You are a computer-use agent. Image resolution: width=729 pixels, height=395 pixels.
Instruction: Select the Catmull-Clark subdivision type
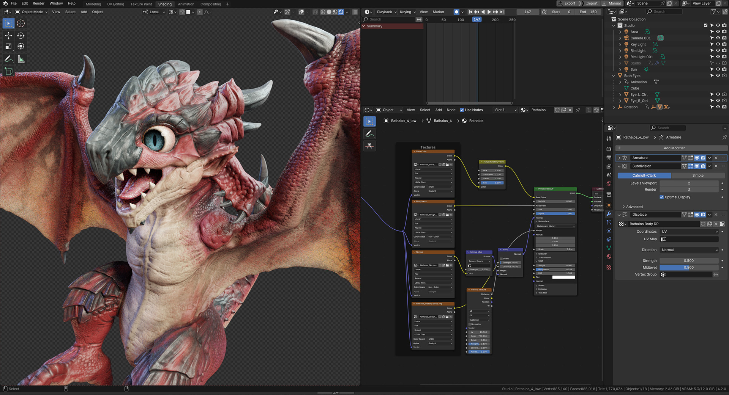(x=644, y=176)
